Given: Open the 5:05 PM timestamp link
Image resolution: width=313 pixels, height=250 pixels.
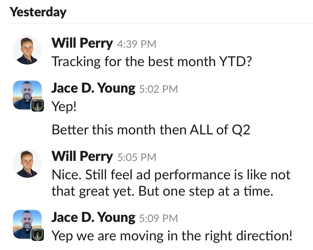Looking at the screenshot, I should coord(136,157).
